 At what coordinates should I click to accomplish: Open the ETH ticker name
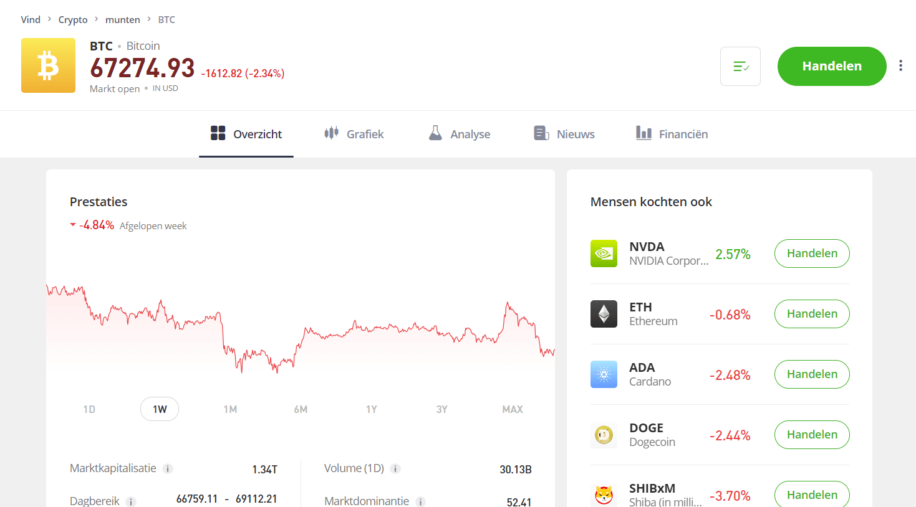coord(640,307)
